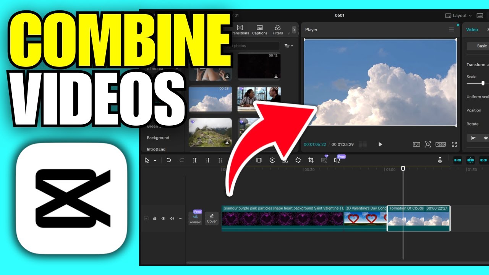Switch to the Video properties tab

tap(472, 29)
